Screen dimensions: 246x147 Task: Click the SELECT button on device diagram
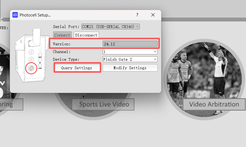pyautogui.click(x=40, y=54)
